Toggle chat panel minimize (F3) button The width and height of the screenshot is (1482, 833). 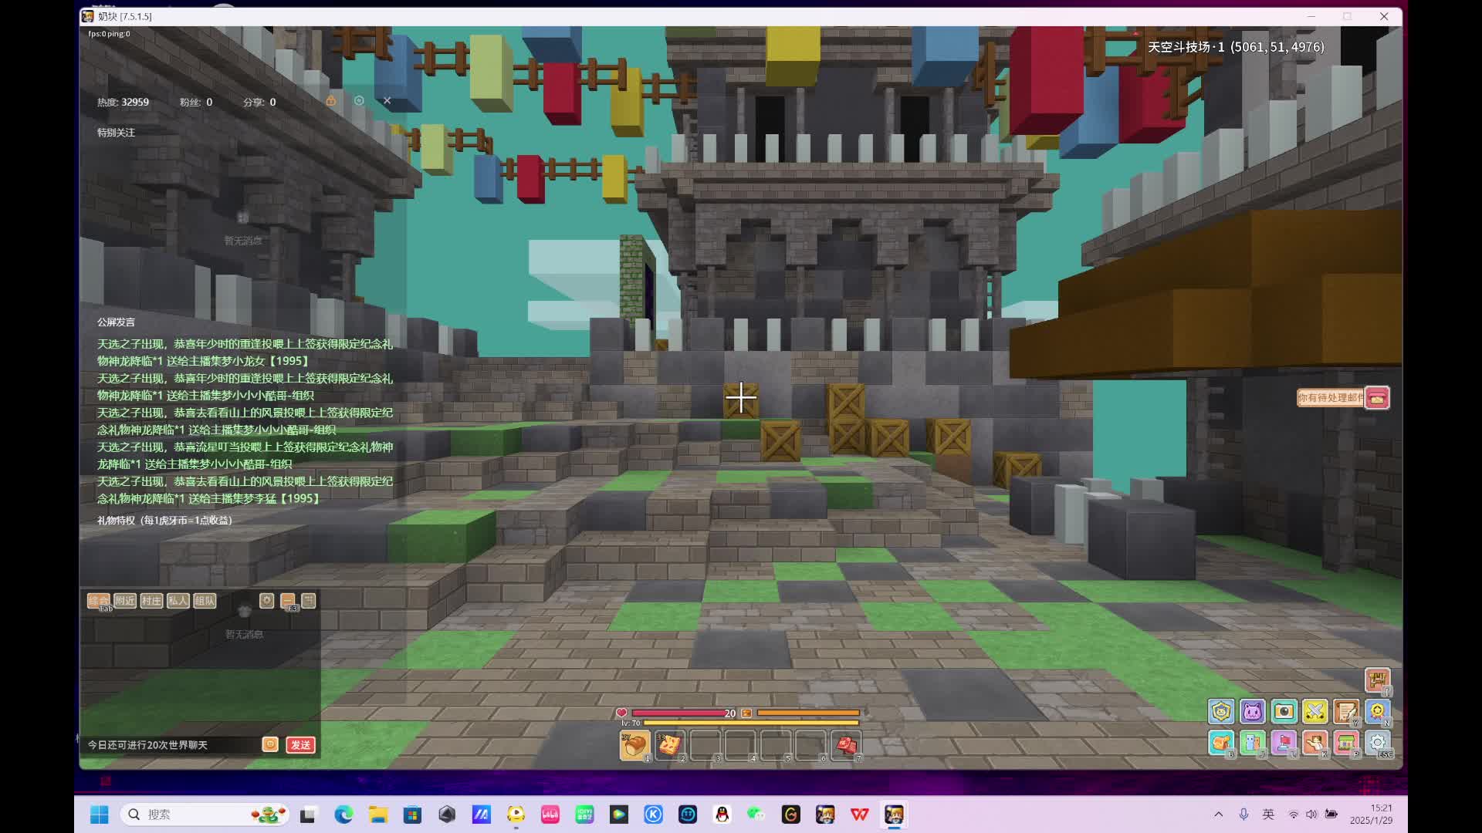tap(288, 601)
